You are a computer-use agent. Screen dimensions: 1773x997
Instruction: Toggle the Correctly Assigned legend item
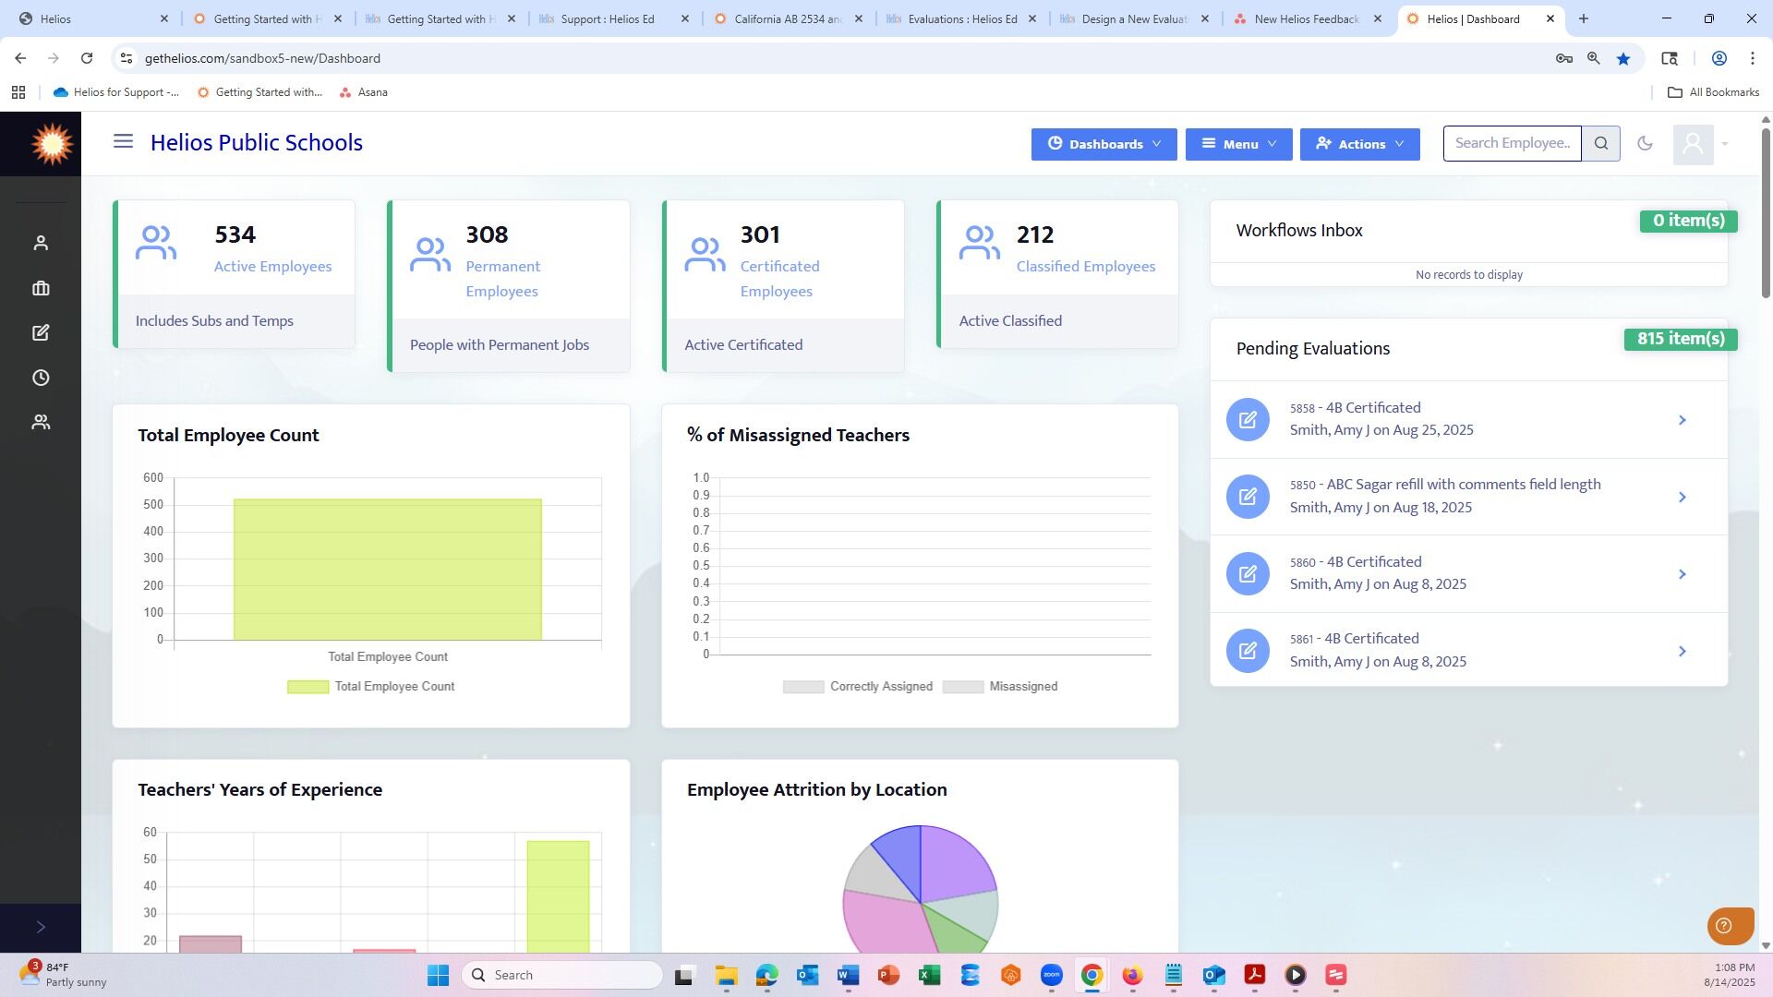(x=858, y=687)
